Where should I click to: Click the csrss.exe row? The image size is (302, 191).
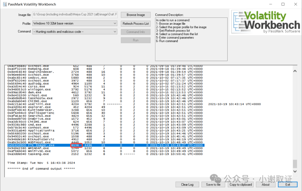click(x=105, y=87)
